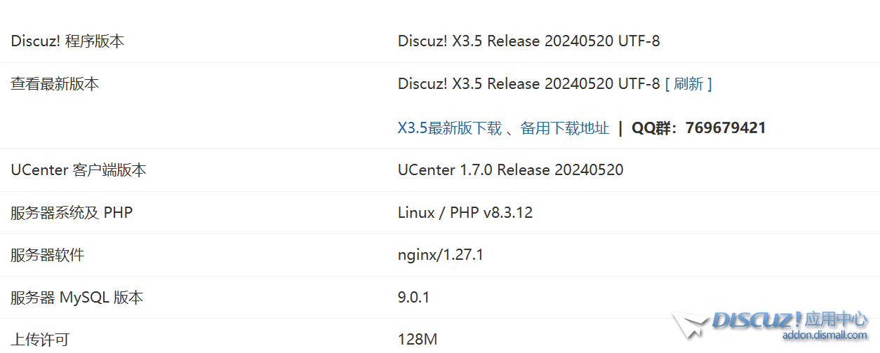Image resolution: width=880 pixels, height=353 pixels.
Task: Open the X3.5最新版下载 download link
Action: pyautogui.click(x=450, y=128)
